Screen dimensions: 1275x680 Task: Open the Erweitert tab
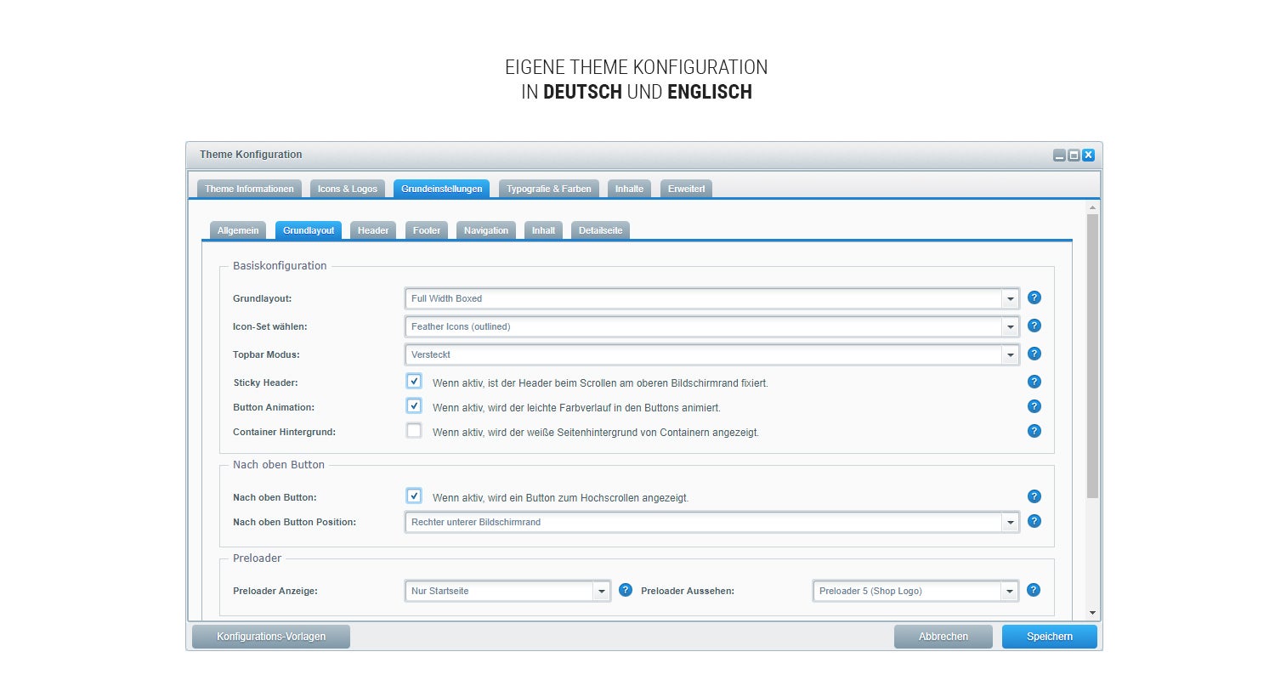point(686,189)
